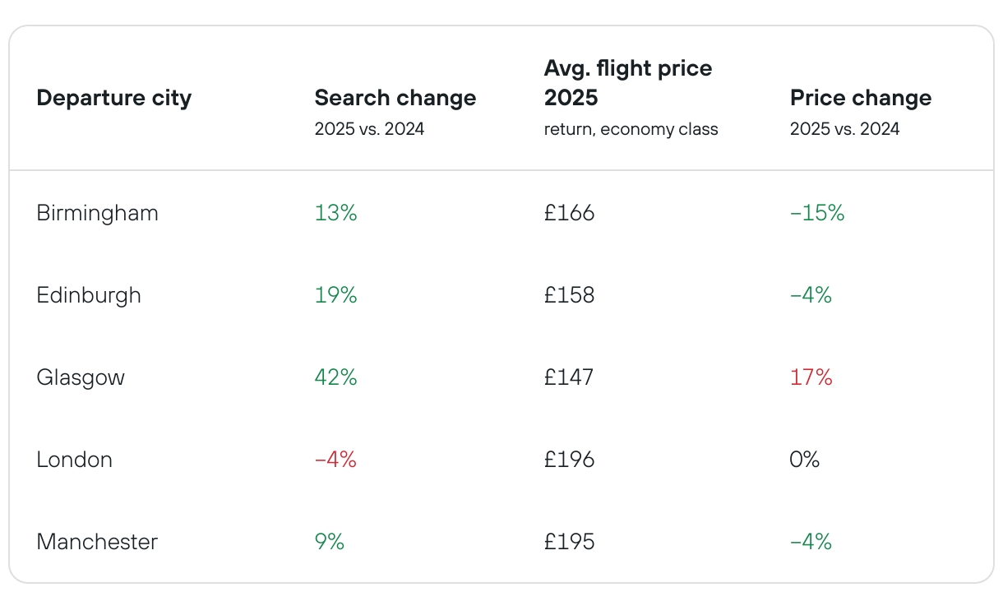Viewport: 1003px width, 592px height.
Task: Select the London row label
Action: 75,460
